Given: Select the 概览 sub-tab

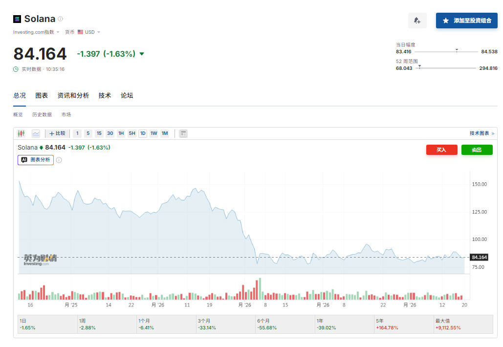Looking at the screenshot, I should click(x=18, y=114).
